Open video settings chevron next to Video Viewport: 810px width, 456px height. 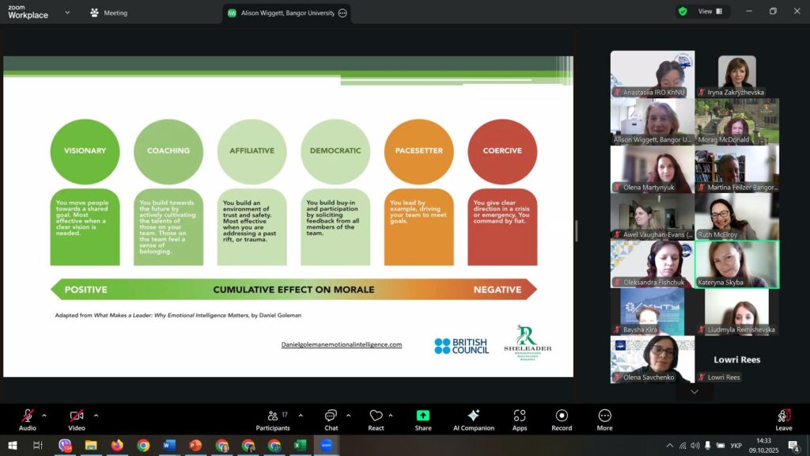click(96, 415)
